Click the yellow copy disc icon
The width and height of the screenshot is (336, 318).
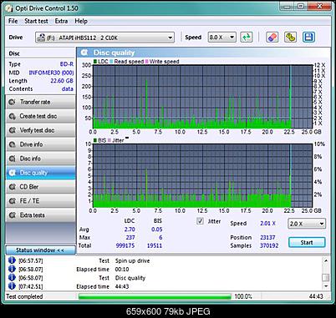click(290, 38)
